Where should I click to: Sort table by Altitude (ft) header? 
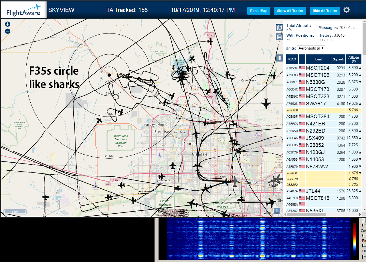354,59
